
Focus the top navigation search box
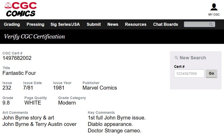(x=197, y=25)
